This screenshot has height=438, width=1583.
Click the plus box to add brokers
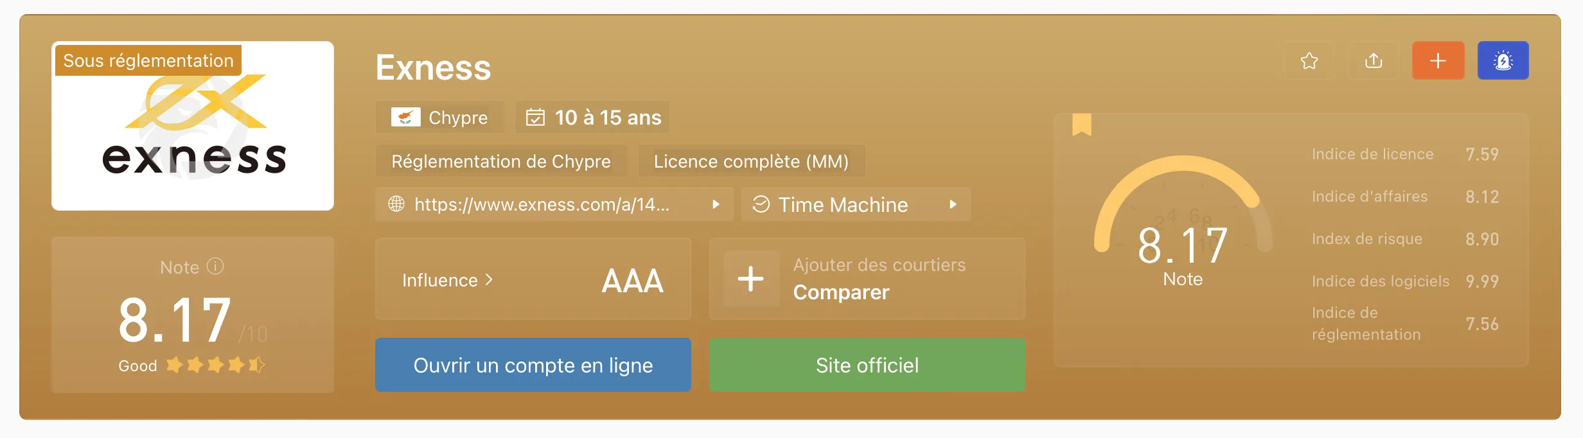click(x=750, y=279)
